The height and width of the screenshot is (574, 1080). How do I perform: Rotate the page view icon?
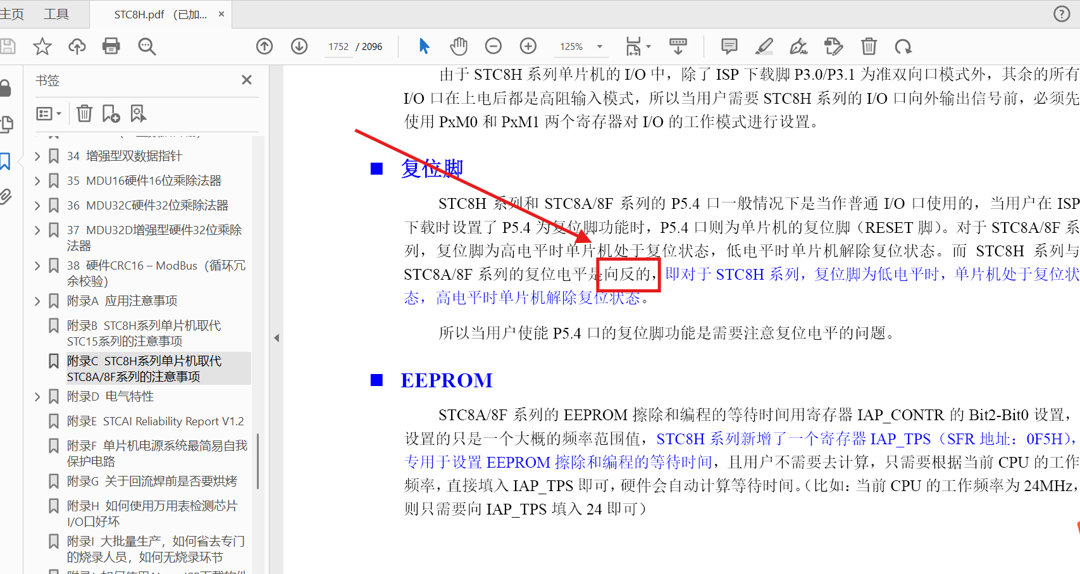click(903, 46)
